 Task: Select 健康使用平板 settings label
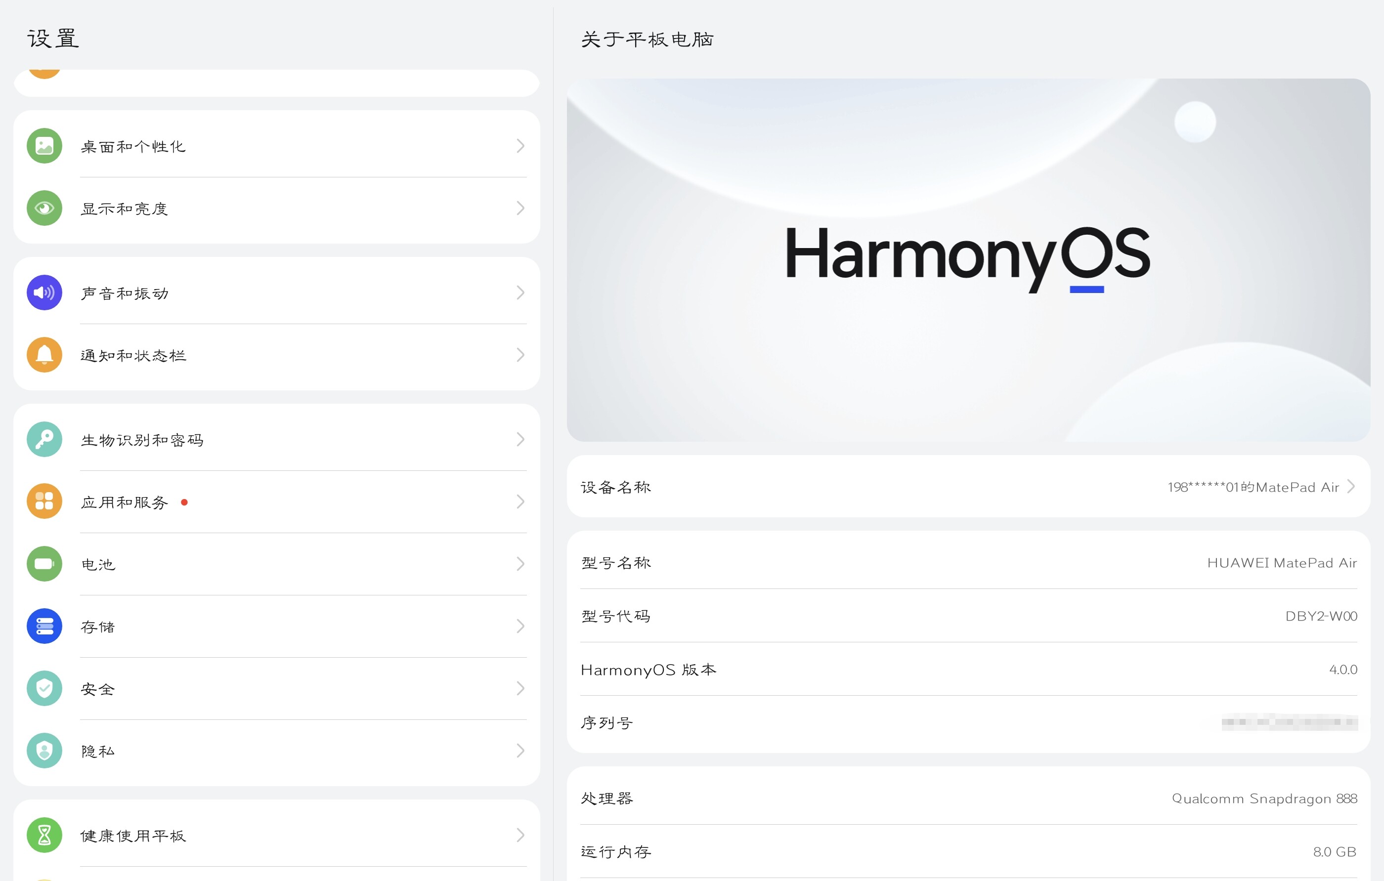point(133,836)
